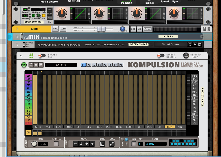Select pattern P8

click(121, 65)
